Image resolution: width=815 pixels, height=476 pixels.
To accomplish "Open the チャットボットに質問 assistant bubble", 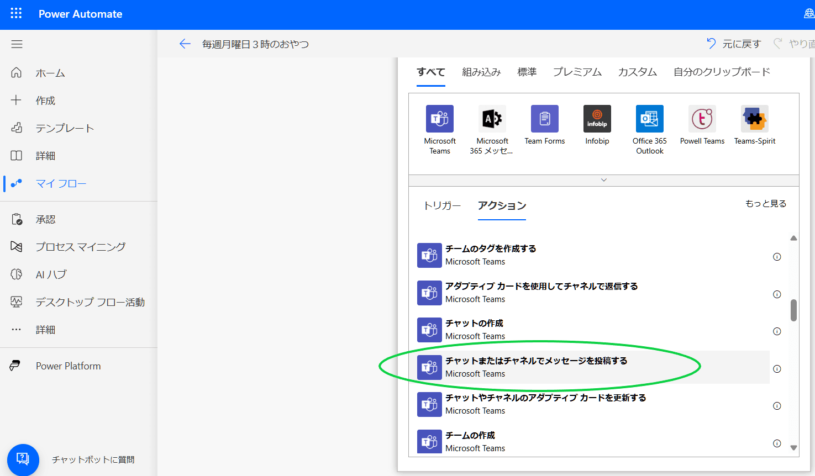I will pos(22,459).
